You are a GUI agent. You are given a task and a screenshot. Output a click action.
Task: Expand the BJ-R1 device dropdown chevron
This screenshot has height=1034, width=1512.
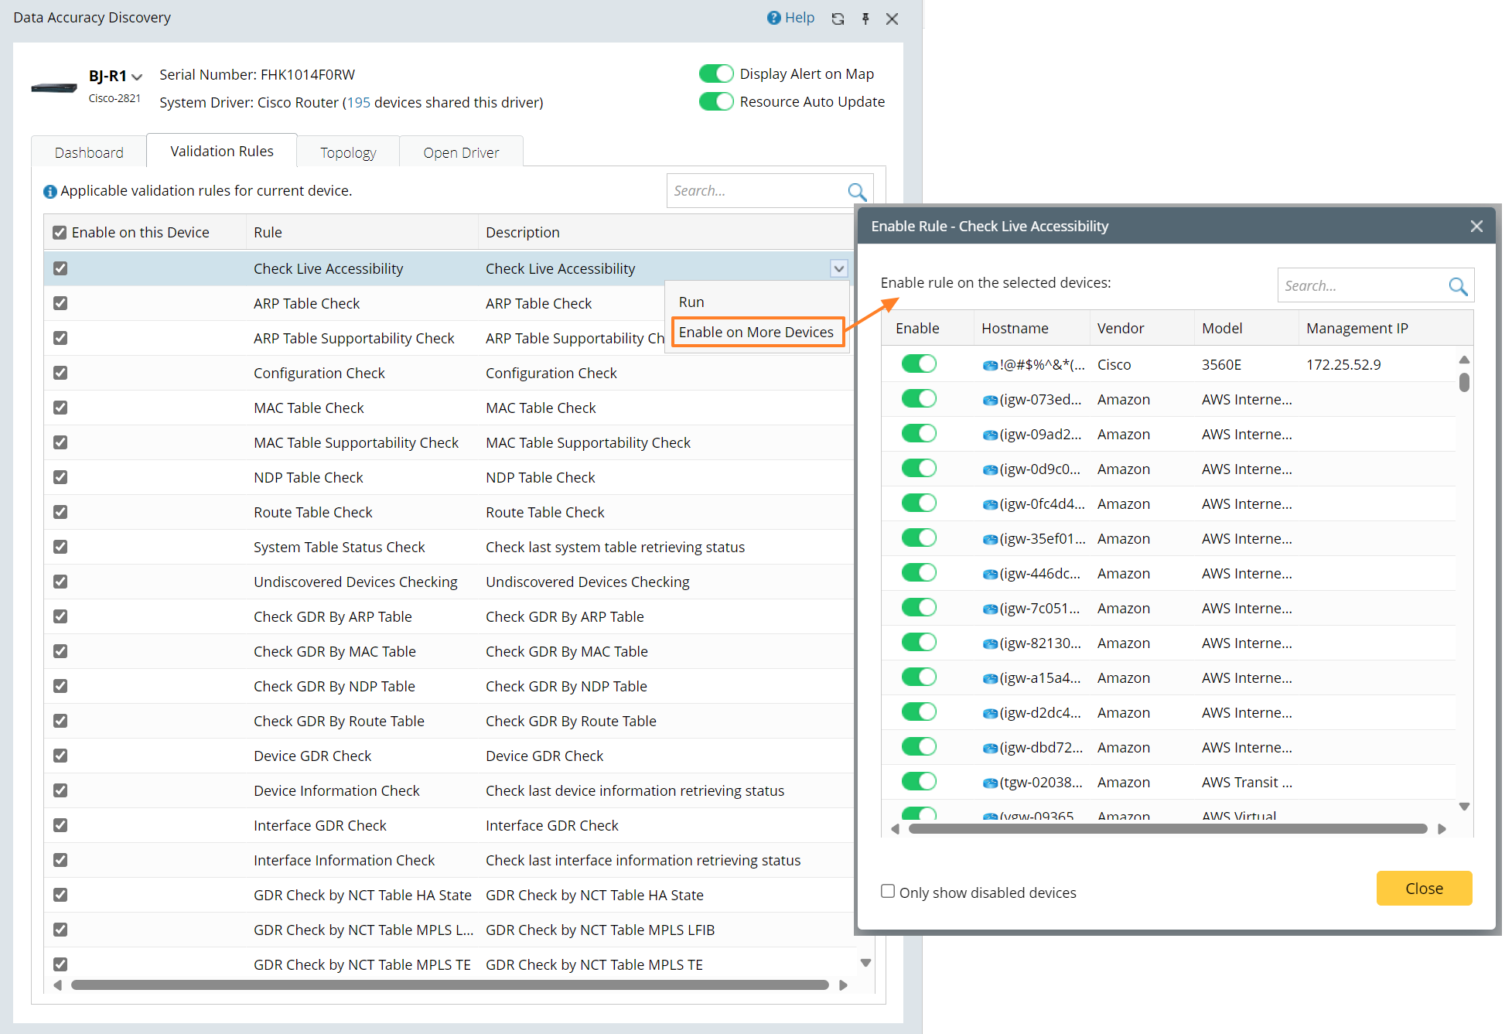pos(137,77)
